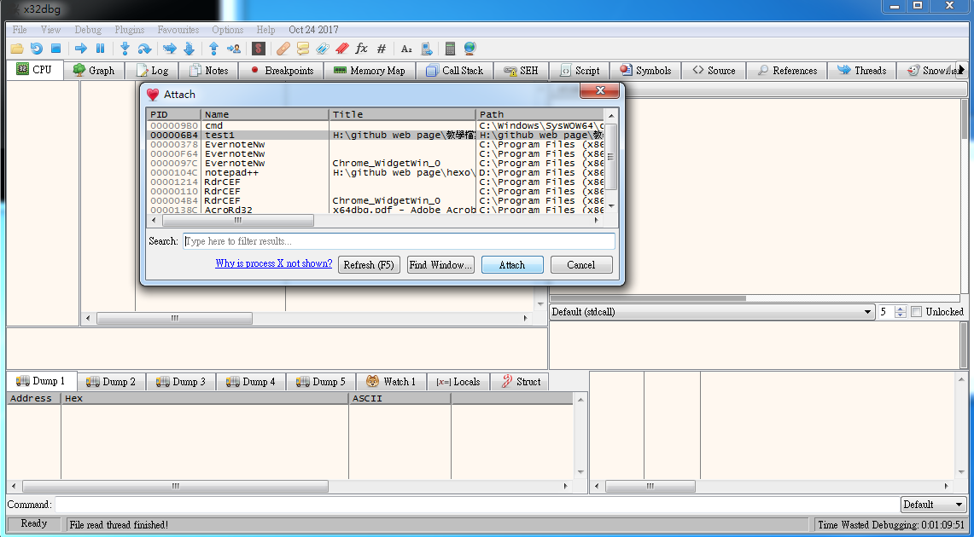Open Comments speech-bubble icon
This screenshot has height=537, width=974.
302,49
